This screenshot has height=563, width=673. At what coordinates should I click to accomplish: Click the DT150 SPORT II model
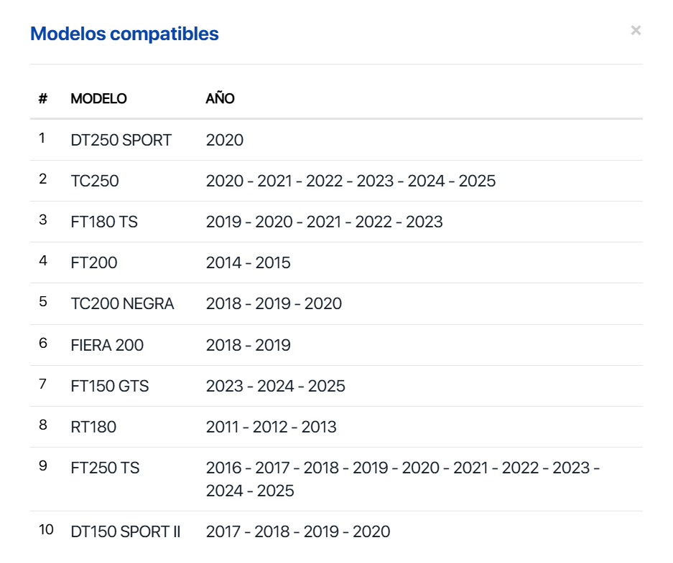click(126, 532)
